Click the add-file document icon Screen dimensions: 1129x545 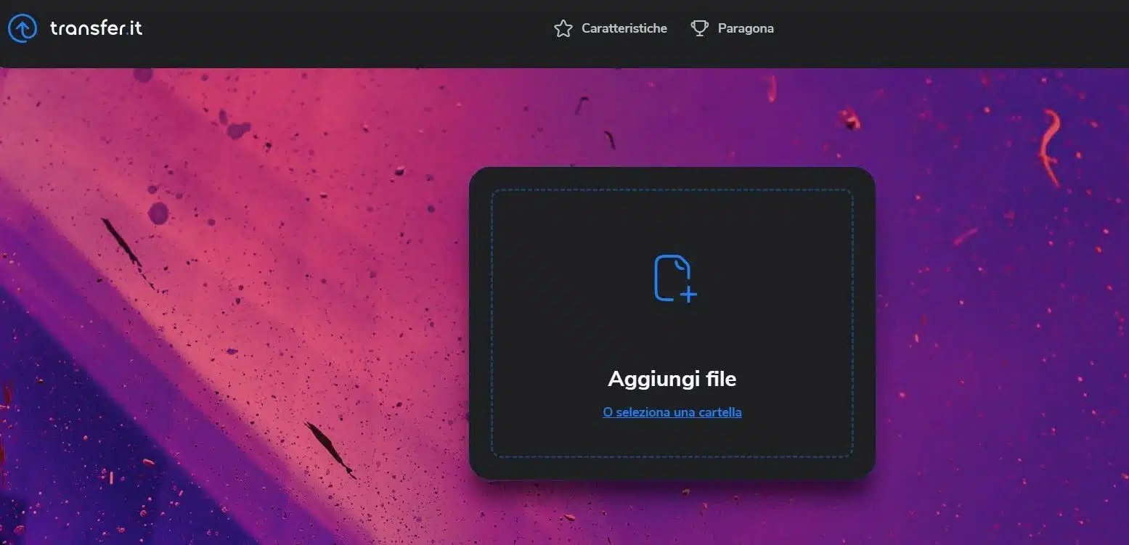click(672, 276)
